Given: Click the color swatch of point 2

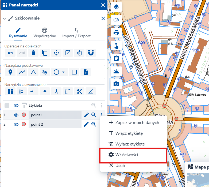Looking at the screenshot, I should pos(24,124).
